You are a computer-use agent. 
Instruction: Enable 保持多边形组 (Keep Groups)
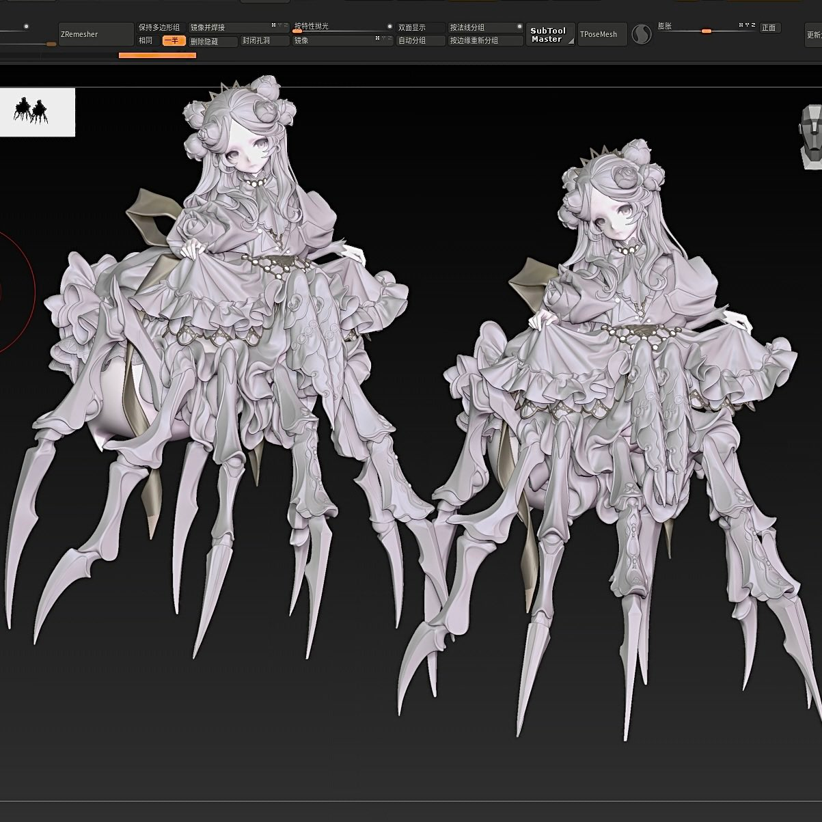(x=160, y=27)
